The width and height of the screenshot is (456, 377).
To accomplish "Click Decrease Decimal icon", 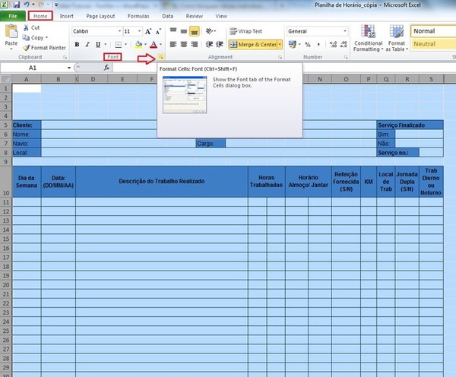I will pos(344,45).
